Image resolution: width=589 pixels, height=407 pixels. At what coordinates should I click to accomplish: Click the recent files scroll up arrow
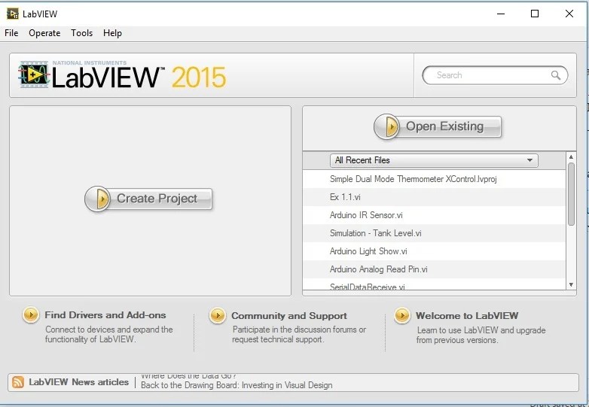(571, 157)
